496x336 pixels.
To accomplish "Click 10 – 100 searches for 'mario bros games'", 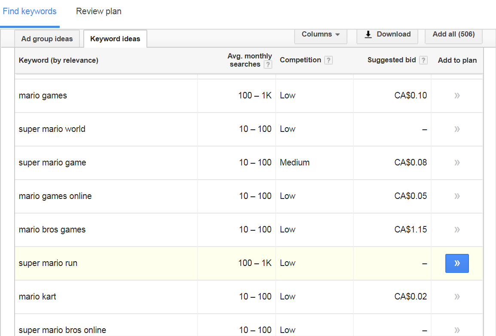I will (255, 230).
